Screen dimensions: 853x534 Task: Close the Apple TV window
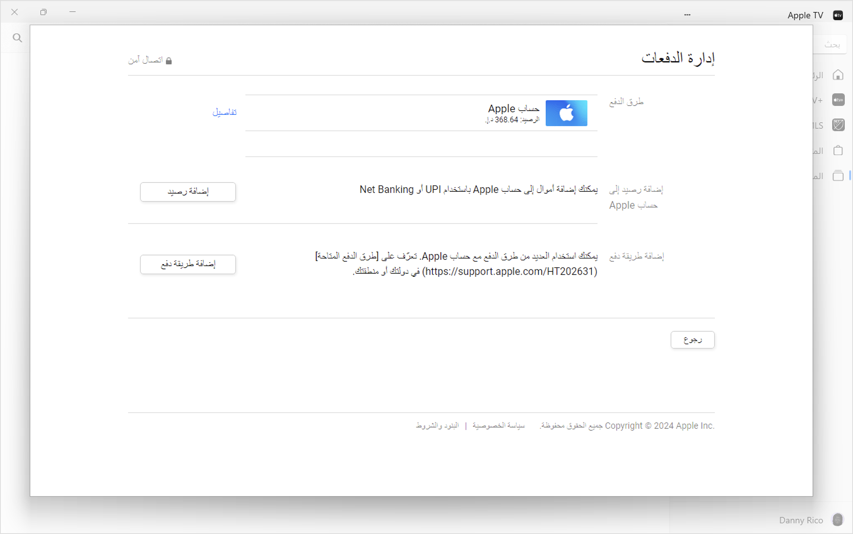tap(15, 12)
